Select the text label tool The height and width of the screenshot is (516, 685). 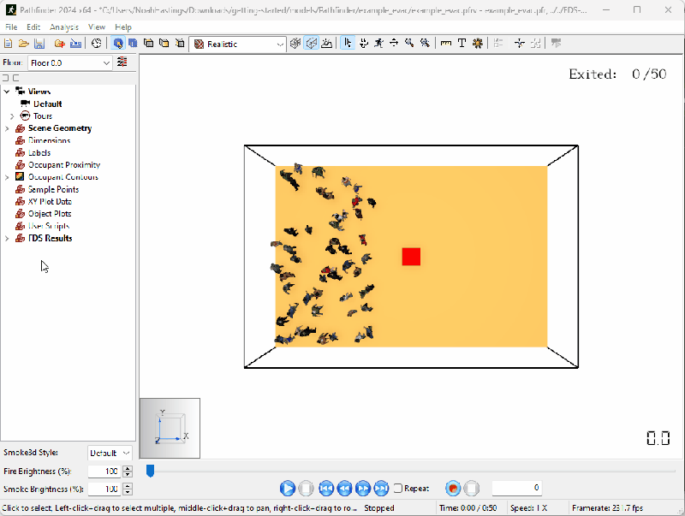462,43
